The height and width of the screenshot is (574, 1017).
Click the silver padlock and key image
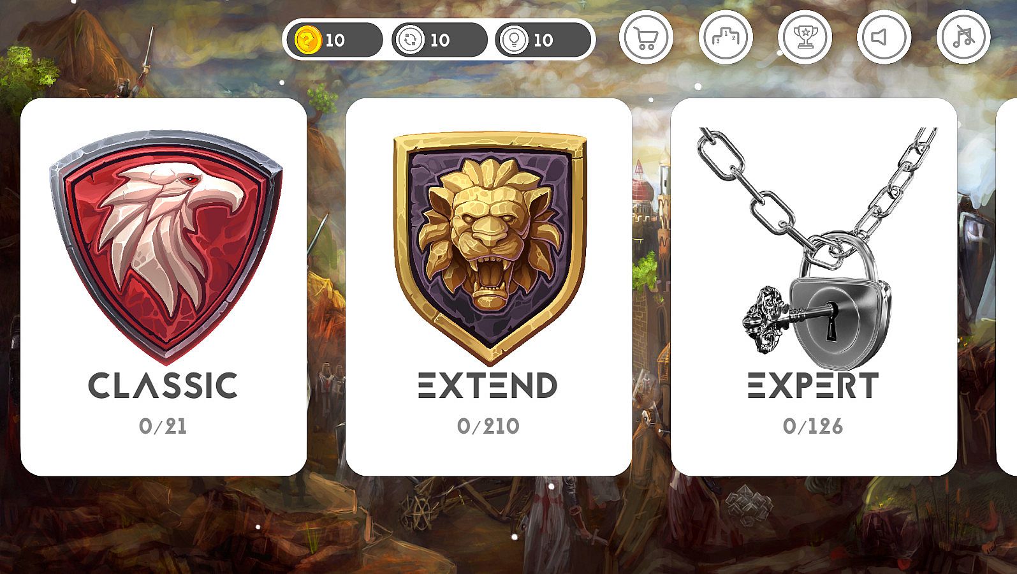coord(818,249)
